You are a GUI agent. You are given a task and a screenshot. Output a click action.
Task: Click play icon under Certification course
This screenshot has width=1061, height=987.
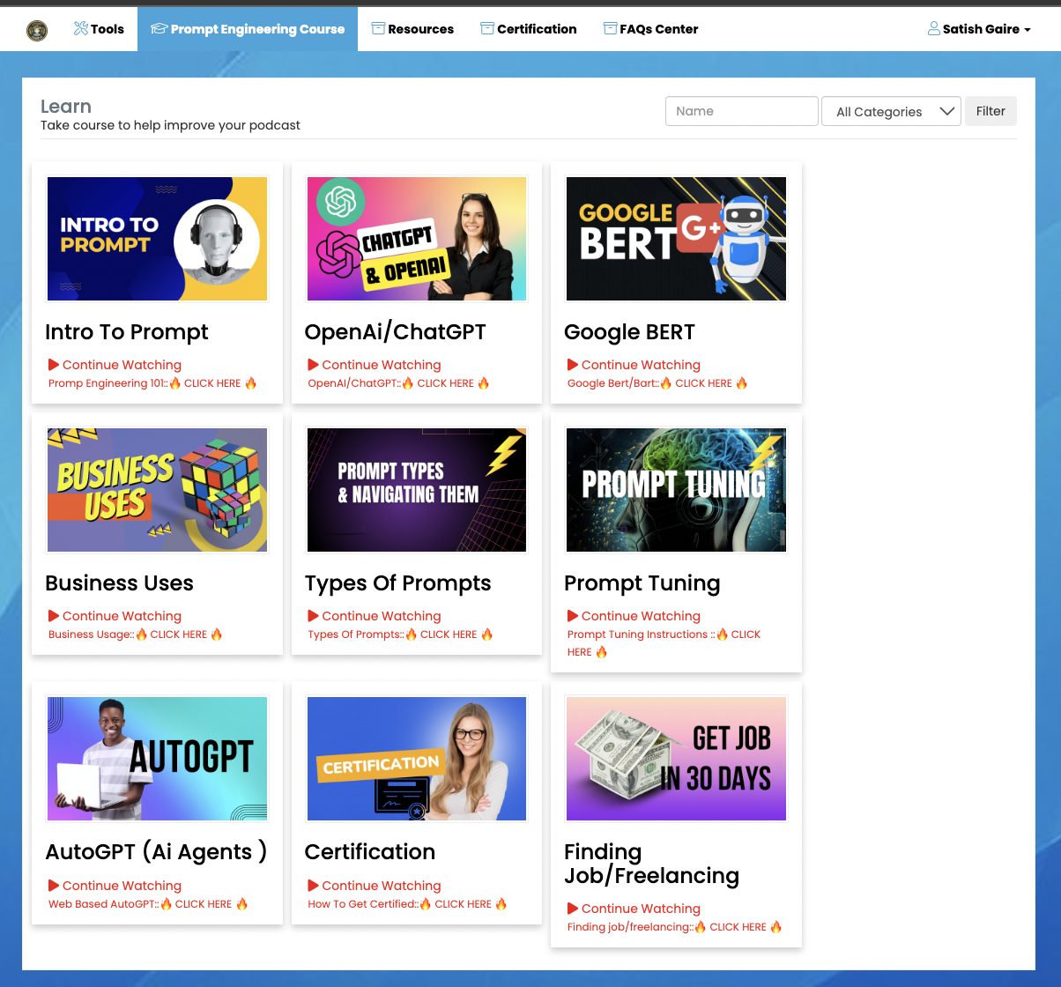tap(313, 886)
